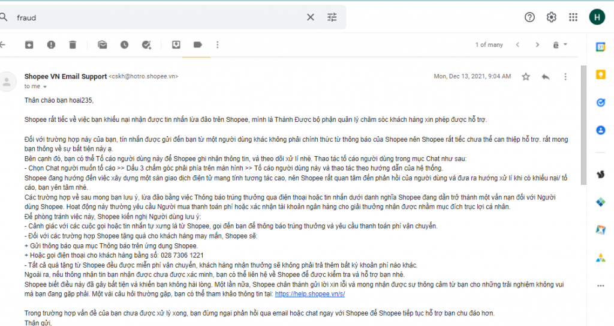Expand recipient details next to 'to me'
This screenshot has width=614, height=326.
[x=44, y=86]
